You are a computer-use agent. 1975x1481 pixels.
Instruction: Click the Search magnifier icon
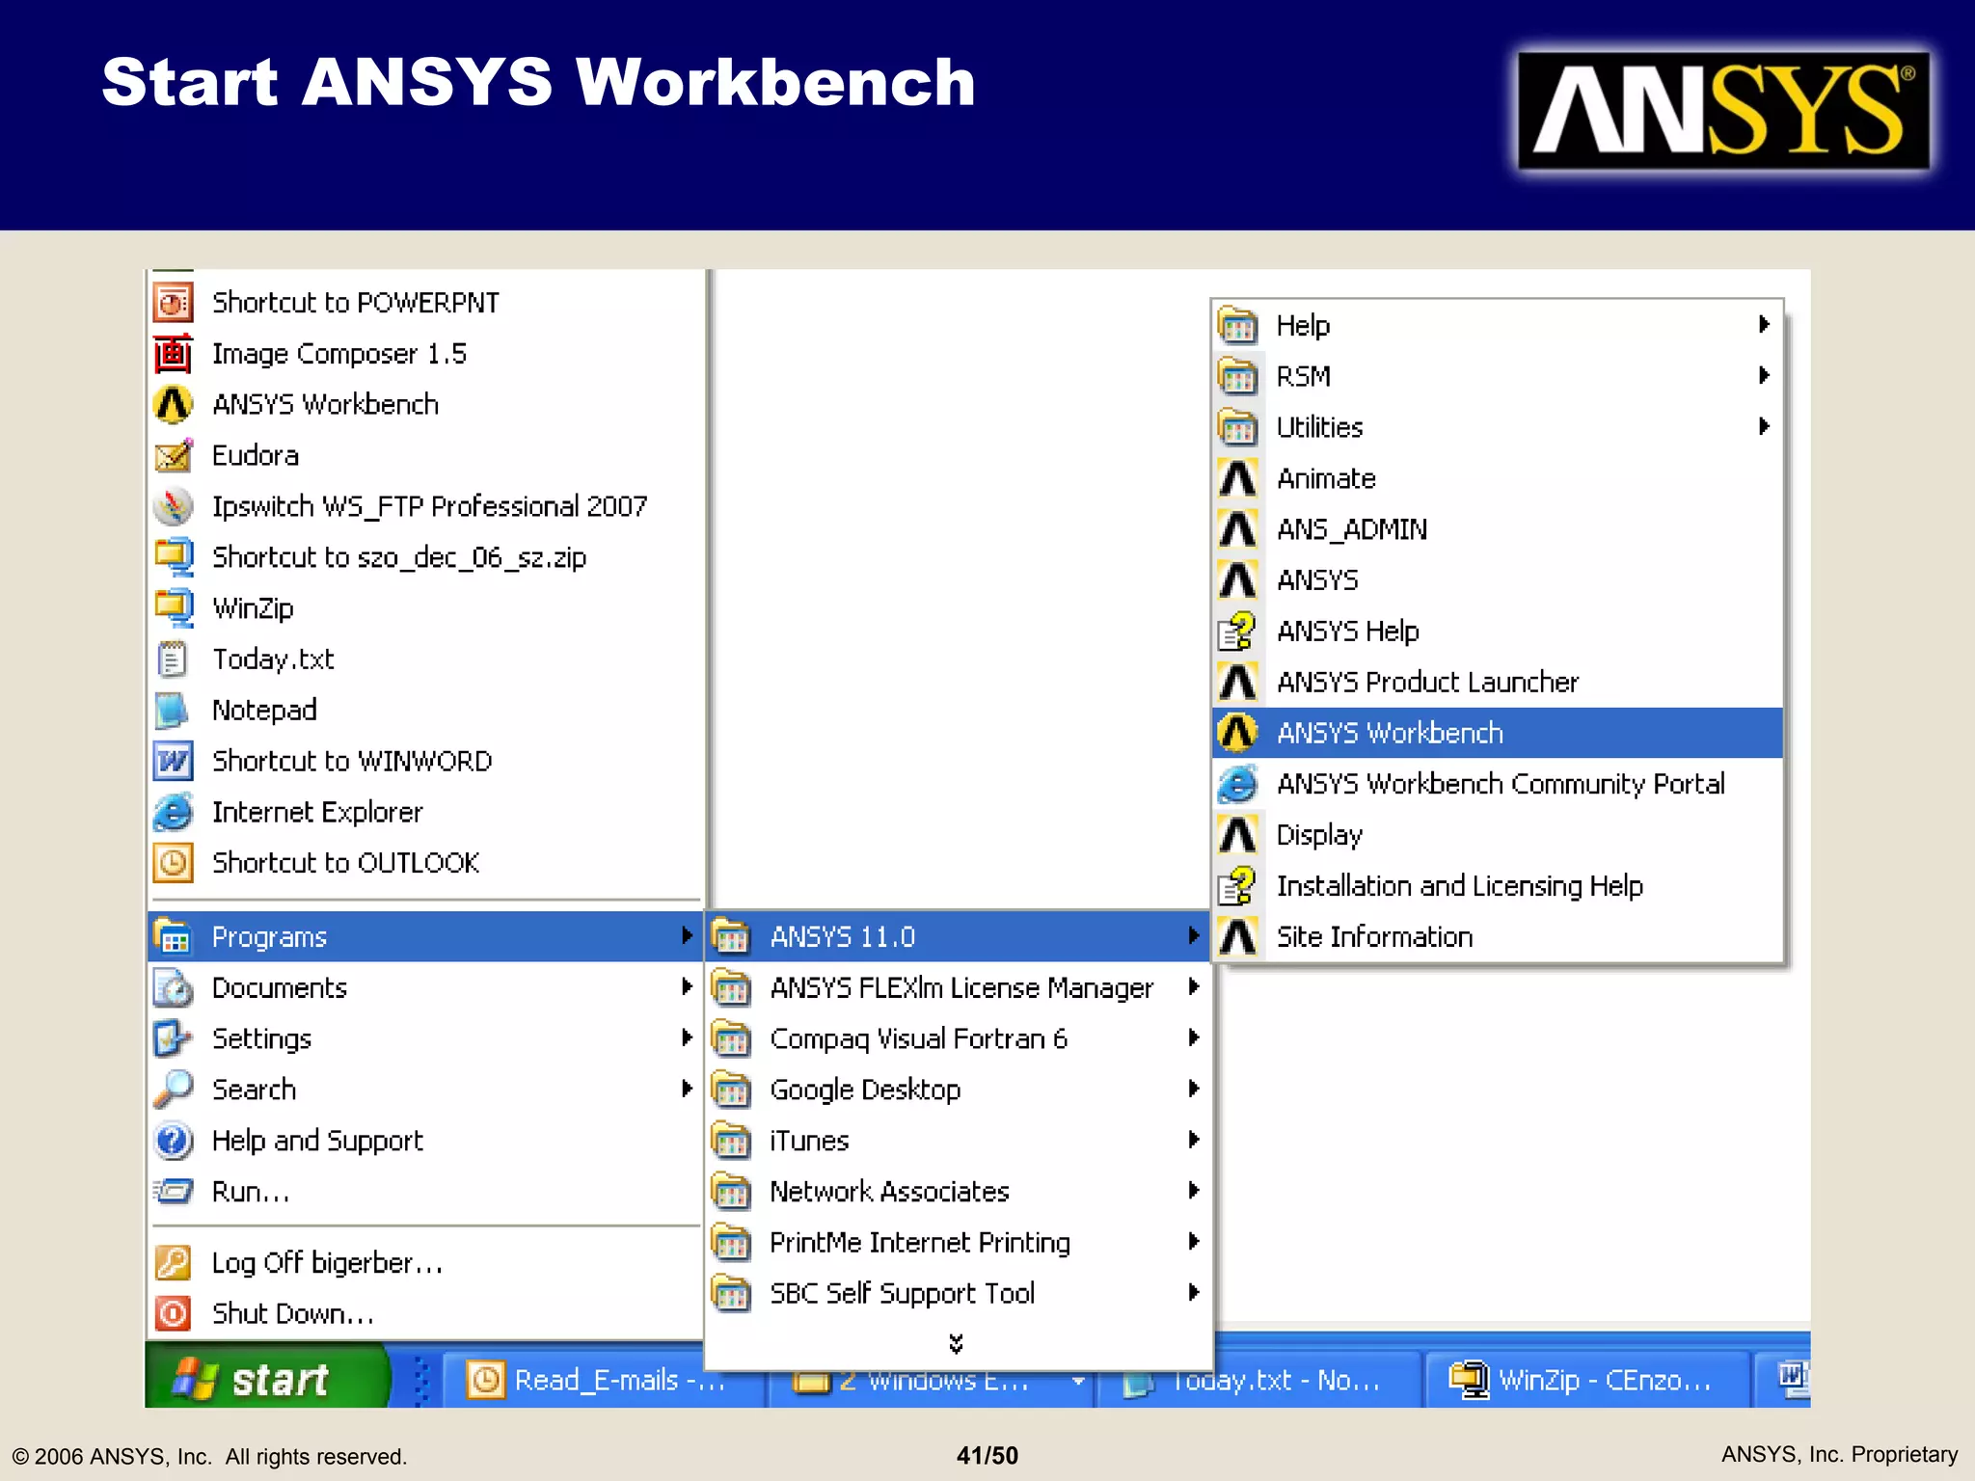coord(174,1090)
